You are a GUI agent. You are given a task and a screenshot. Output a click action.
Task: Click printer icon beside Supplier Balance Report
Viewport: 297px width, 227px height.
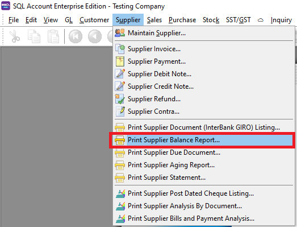click(x=120, y=140)
